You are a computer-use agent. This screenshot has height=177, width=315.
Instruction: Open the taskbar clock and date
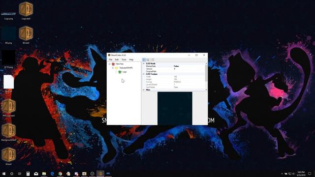(x=301, y=174)
